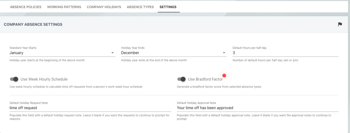Click the Default Holiday Approval Note field
Viewport: 350px width, 133px height.
click(x=258, y=108)
